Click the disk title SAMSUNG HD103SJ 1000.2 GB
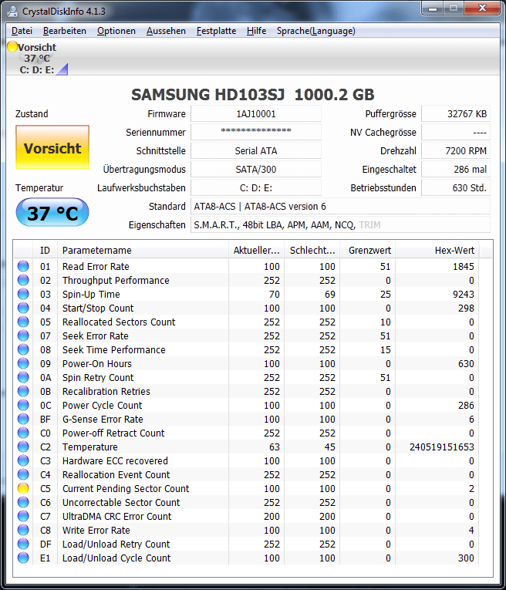This screenshot has width=506, height=590. [253, 94]
